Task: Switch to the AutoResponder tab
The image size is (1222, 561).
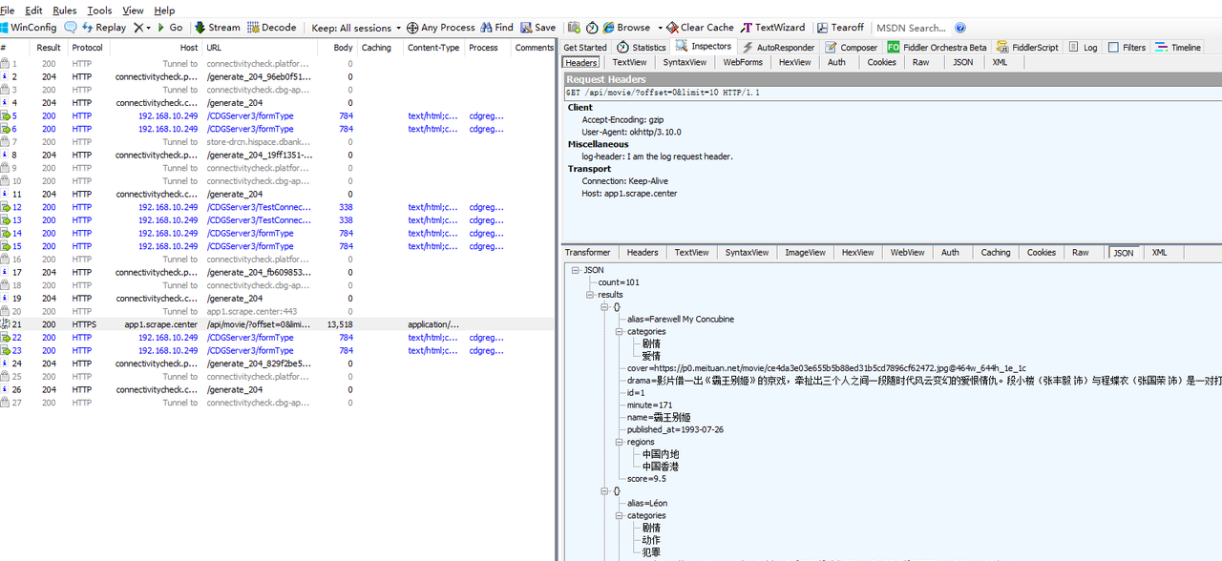Action: [778, 47]
